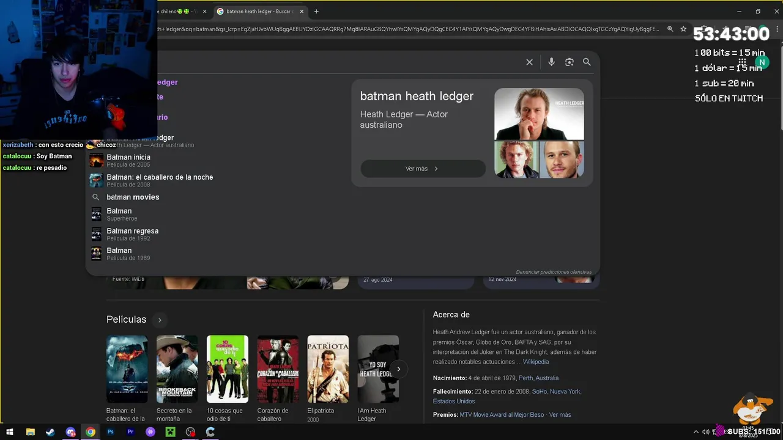Click the SoHo link
783x440 pixels.
coord(539,392)
